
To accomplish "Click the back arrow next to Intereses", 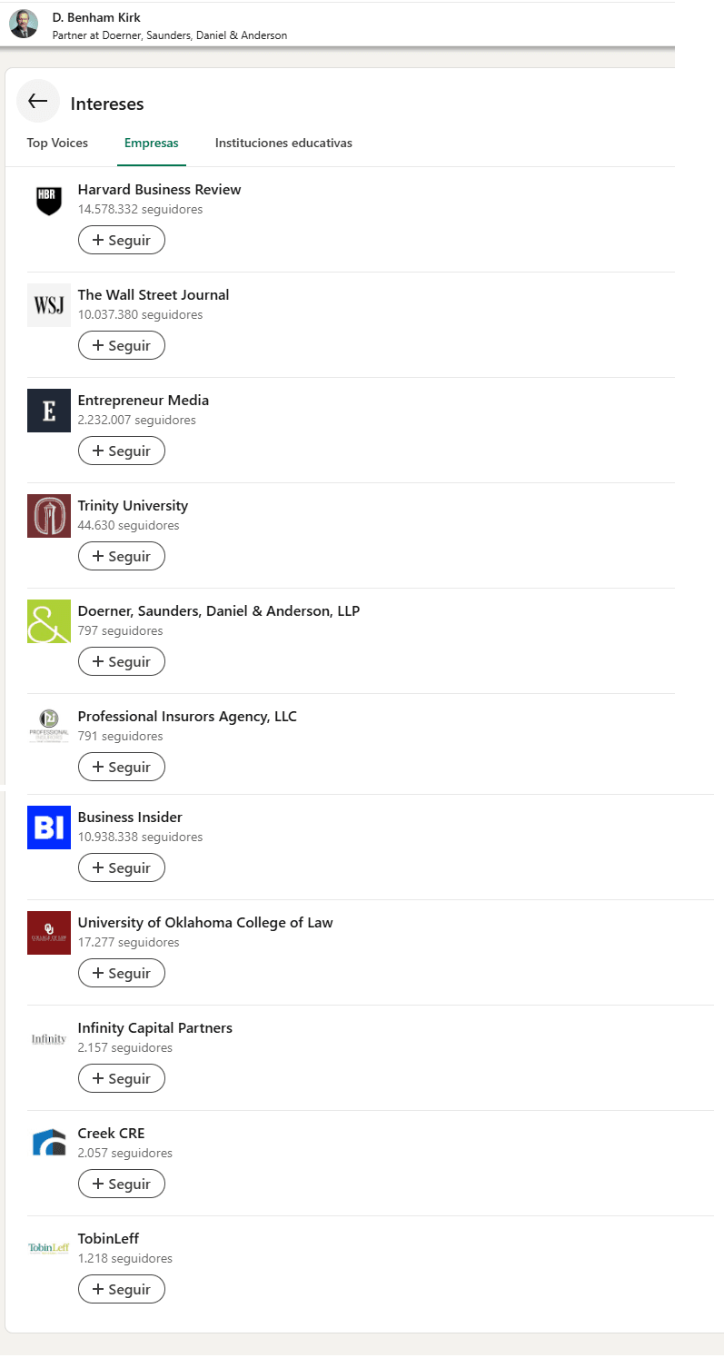I will pos(37,102).
